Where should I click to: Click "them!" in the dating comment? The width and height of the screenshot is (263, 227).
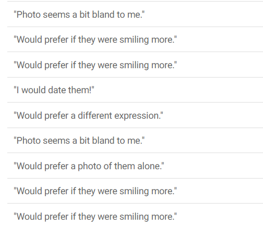80,90
